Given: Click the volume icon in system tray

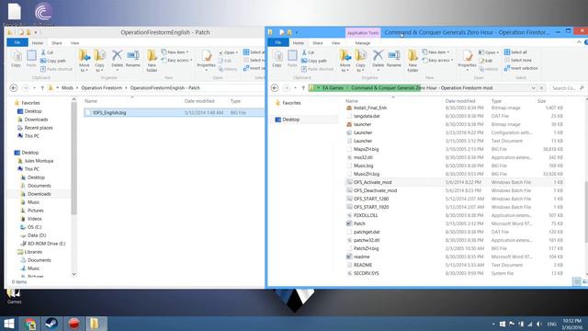Looking at the screenshot, I should click(x=539, y=324).
